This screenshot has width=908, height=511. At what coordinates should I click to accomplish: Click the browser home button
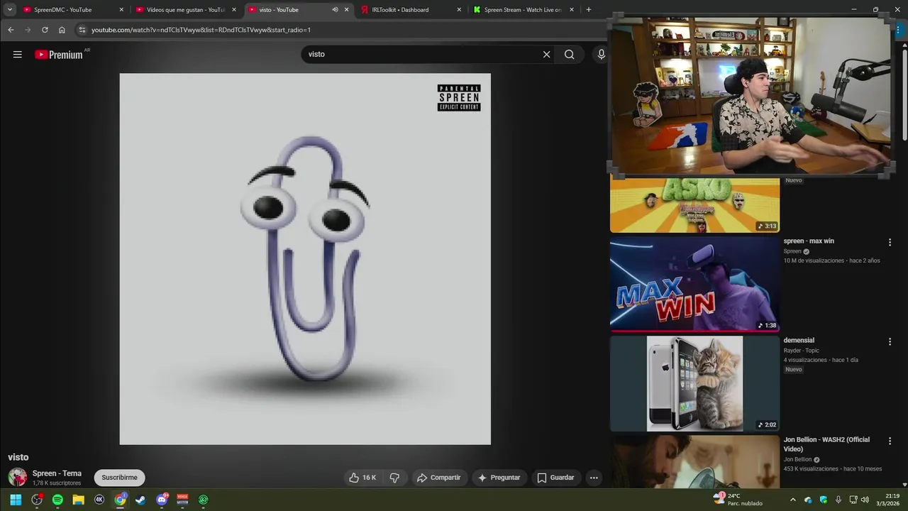click(x=62, y=30)
